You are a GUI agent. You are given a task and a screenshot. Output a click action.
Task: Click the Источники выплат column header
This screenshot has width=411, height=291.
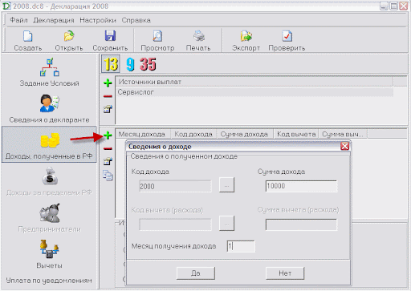point(254,82)
